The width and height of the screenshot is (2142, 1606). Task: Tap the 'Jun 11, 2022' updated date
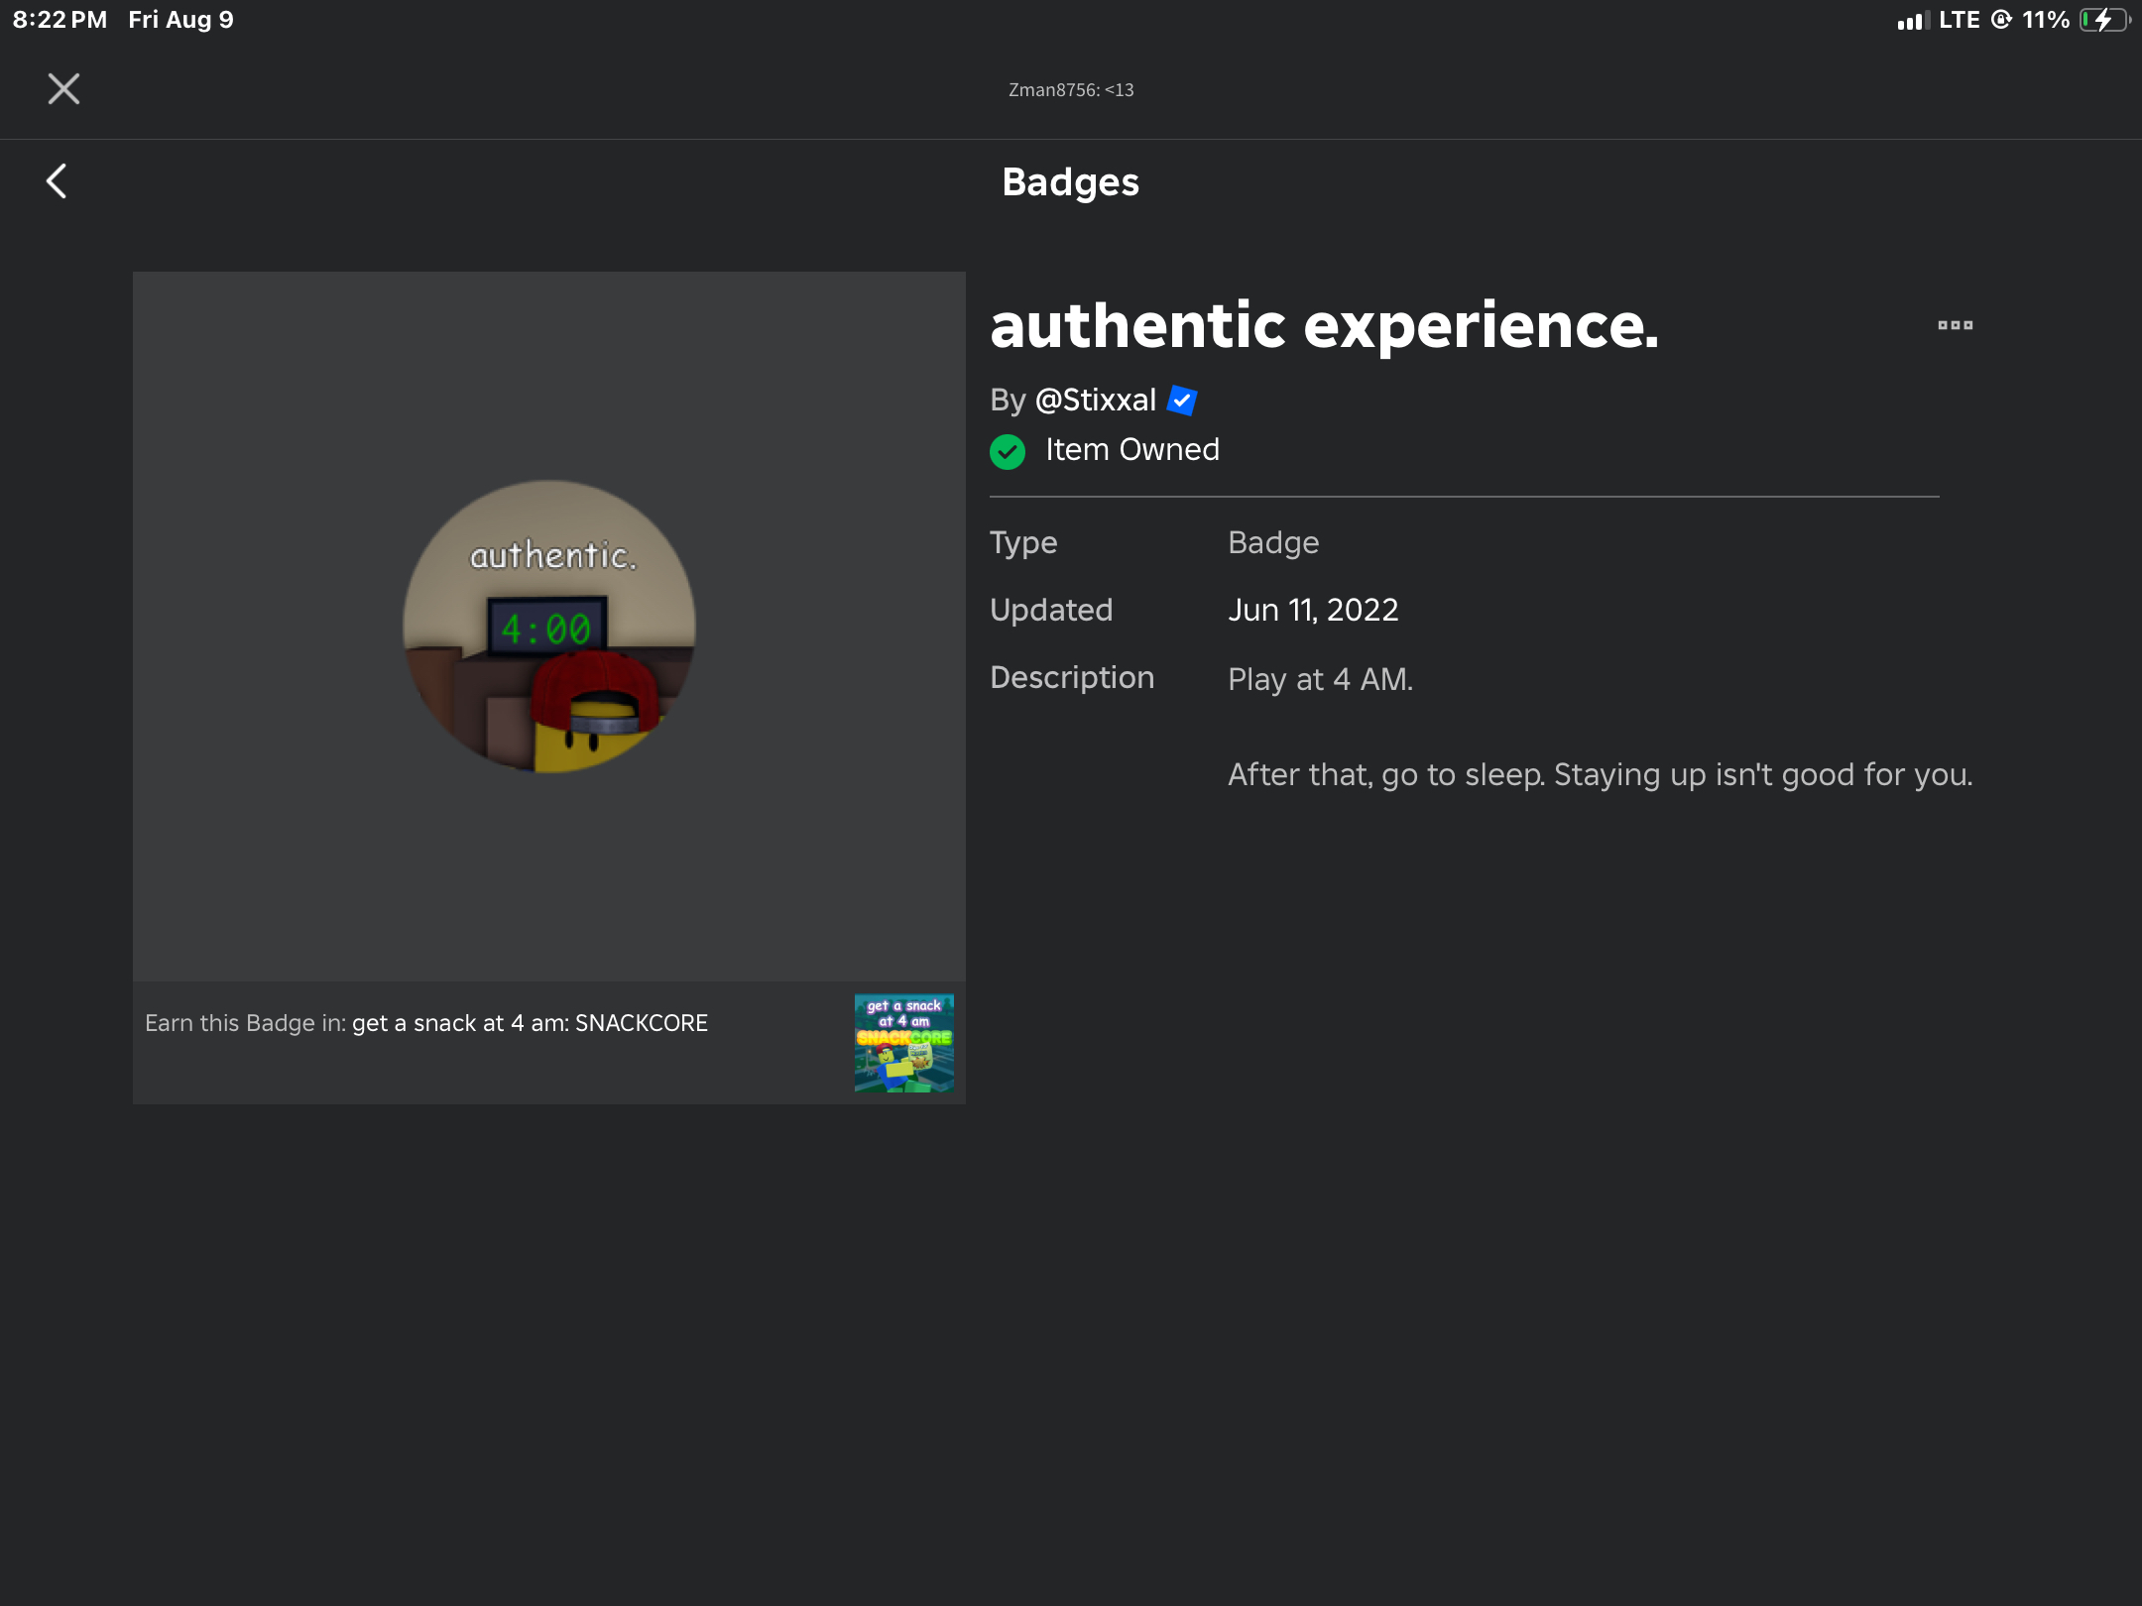1313,610
